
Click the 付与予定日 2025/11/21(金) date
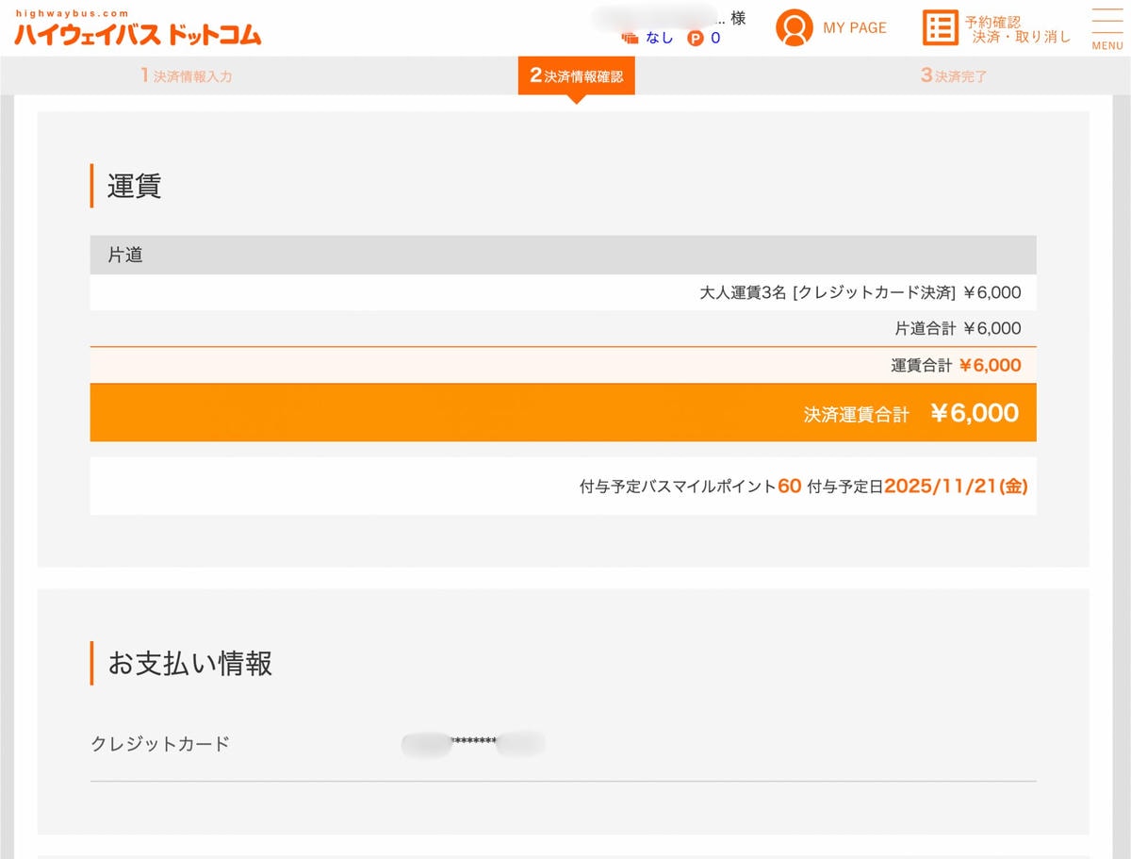[x=956, y=487]
